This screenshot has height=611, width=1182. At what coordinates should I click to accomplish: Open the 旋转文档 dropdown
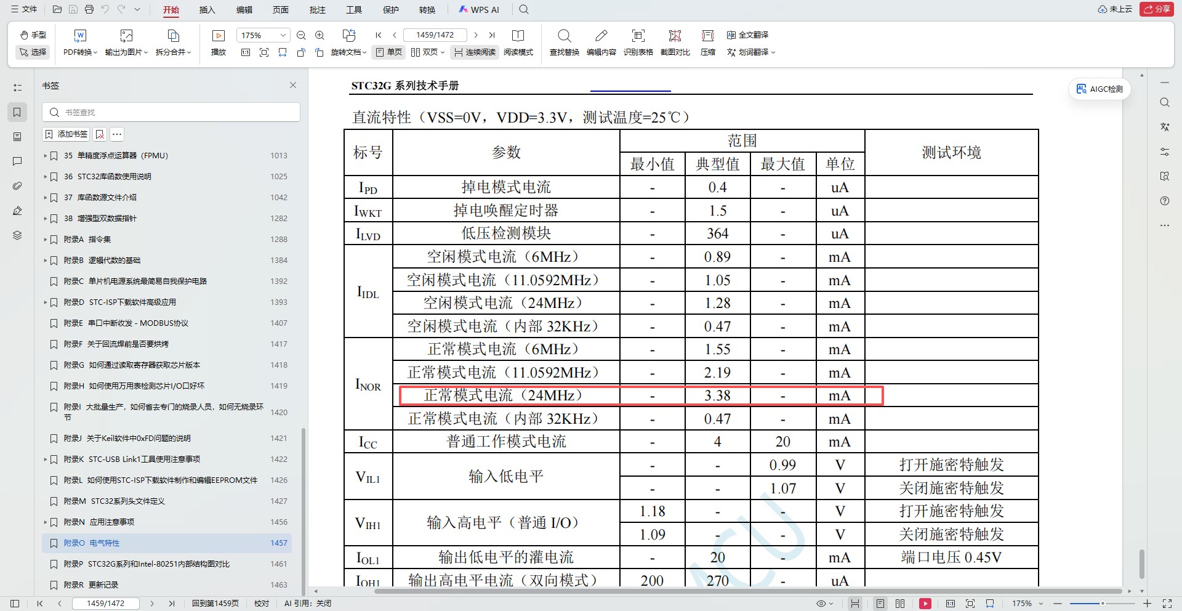(348, 42)
